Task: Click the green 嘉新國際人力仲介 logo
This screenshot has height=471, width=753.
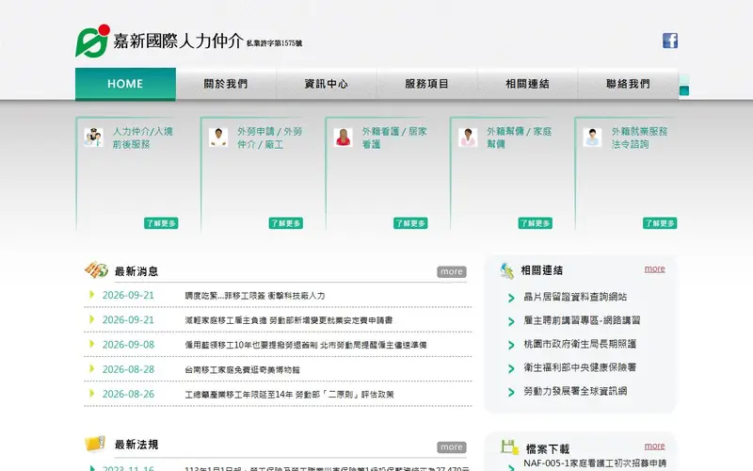Action: pos(92,41)
